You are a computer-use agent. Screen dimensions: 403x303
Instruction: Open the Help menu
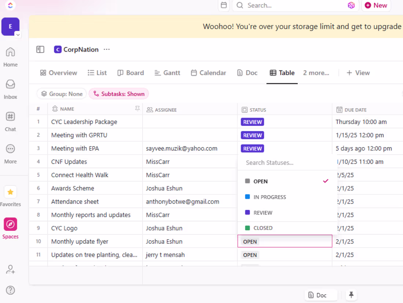[10, 290]
